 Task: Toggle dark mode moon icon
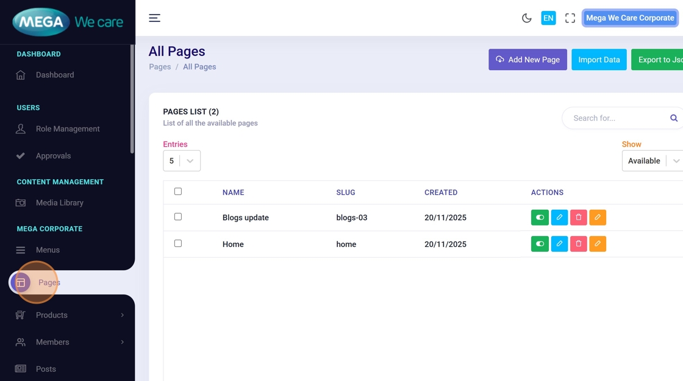527,18
